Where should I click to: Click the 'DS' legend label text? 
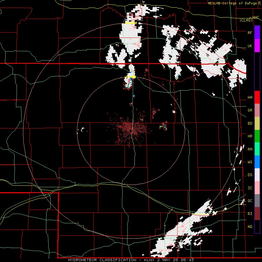point(250,175)
